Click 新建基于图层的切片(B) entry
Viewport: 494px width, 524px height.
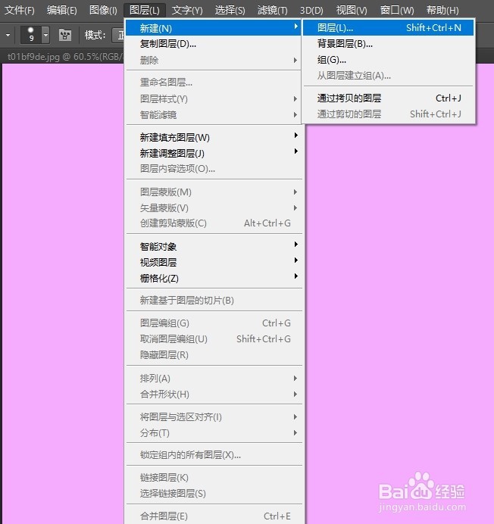pyautogui.click(x=214, y=301)
